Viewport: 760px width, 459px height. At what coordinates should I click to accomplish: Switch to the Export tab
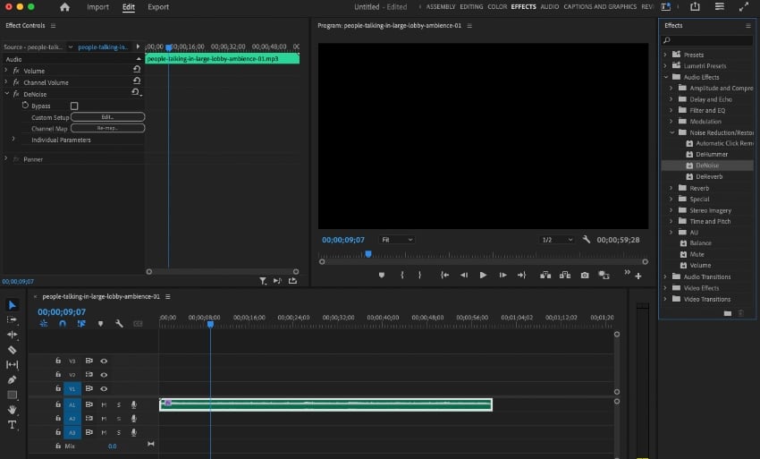pyautogui.click(x=158, y=7)
